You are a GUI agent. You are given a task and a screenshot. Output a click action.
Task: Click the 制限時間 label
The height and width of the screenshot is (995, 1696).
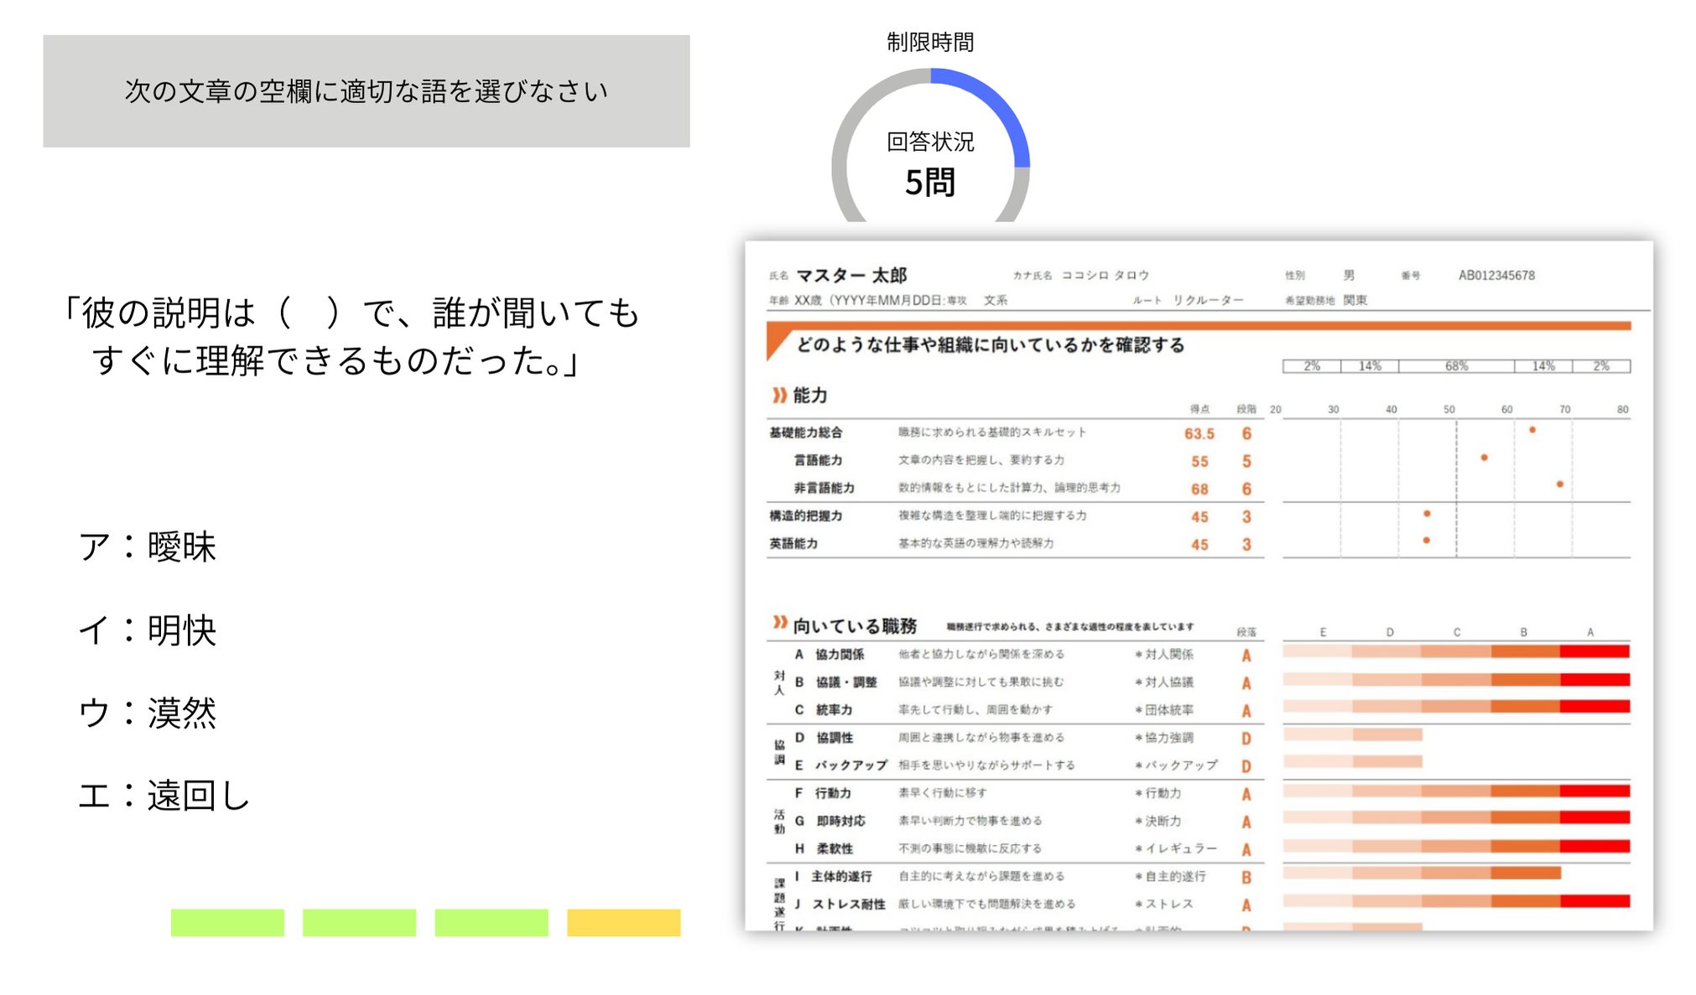click(930, 42)
